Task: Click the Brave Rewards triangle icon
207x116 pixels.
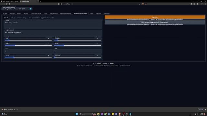Action: point(146,4)
